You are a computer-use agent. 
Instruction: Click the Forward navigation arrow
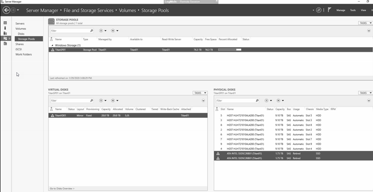coord(13,10)
